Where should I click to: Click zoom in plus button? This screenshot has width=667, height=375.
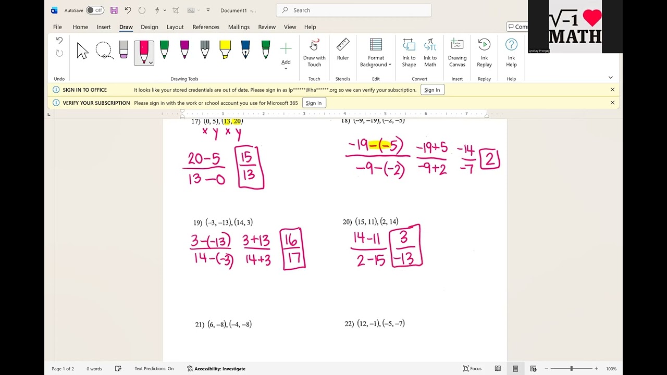click(x=596, y=369)
